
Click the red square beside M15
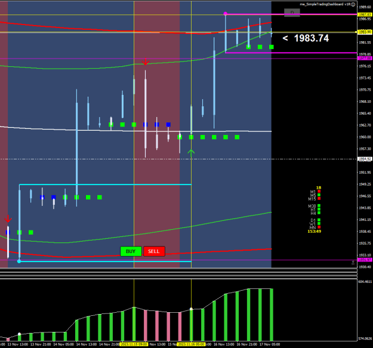[319, 198]
